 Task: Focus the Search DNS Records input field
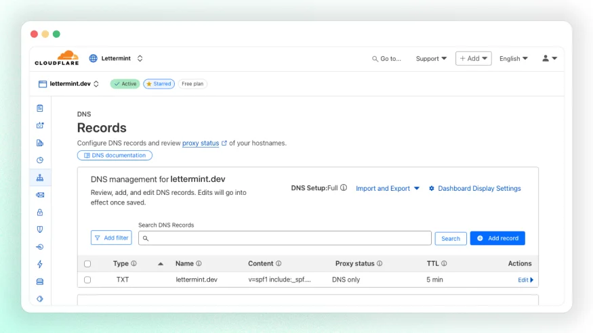coord(285,238)
